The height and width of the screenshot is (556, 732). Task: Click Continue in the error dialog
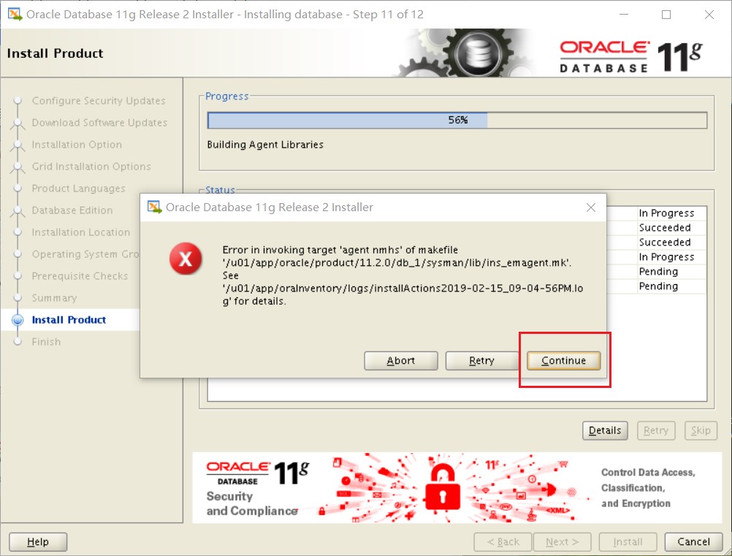[x=563, y=360]
